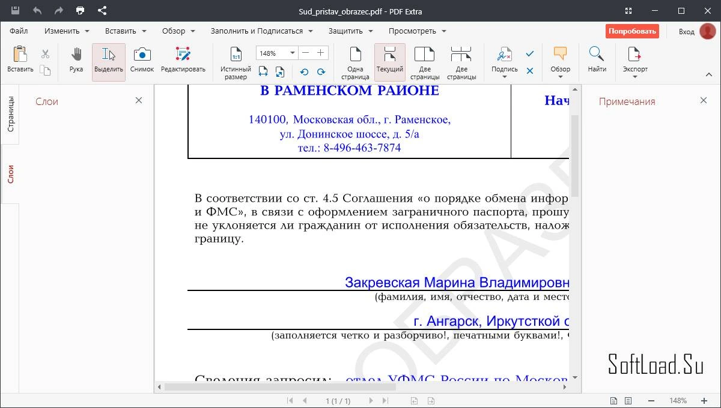Open Найти search tool
This screenshot has height=408, width=721.
597,59
